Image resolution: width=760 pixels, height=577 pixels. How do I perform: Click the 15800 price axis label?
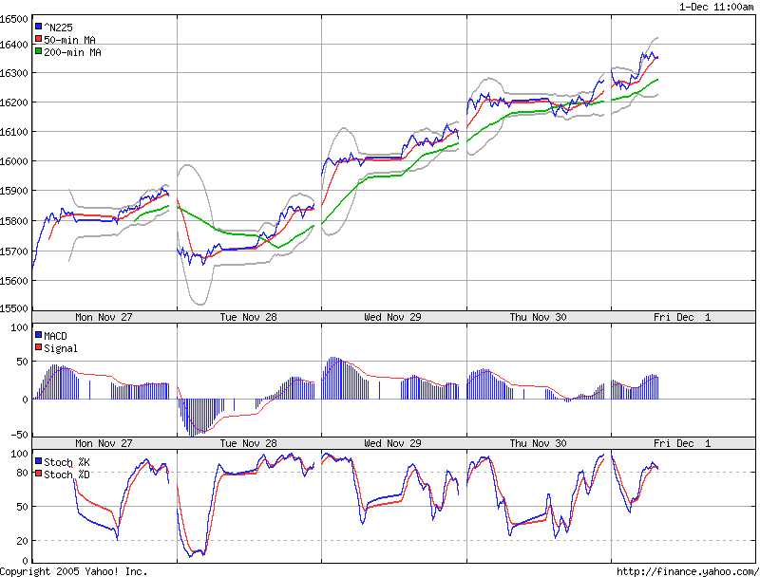(14, 221)
